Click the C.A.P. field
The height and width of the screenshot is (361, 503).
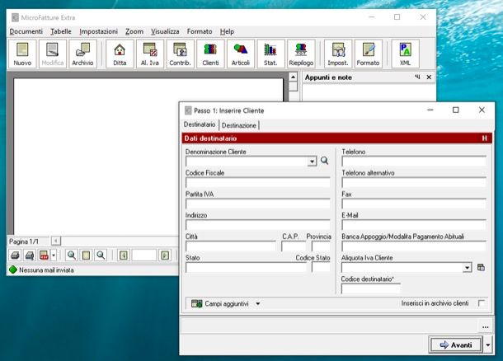[294, 246]
